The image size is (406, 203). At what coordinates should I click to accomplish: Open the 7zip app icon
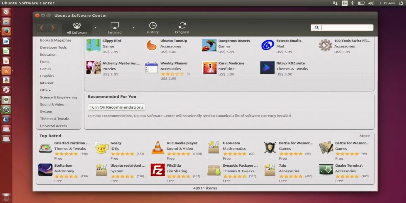point(270,170)
